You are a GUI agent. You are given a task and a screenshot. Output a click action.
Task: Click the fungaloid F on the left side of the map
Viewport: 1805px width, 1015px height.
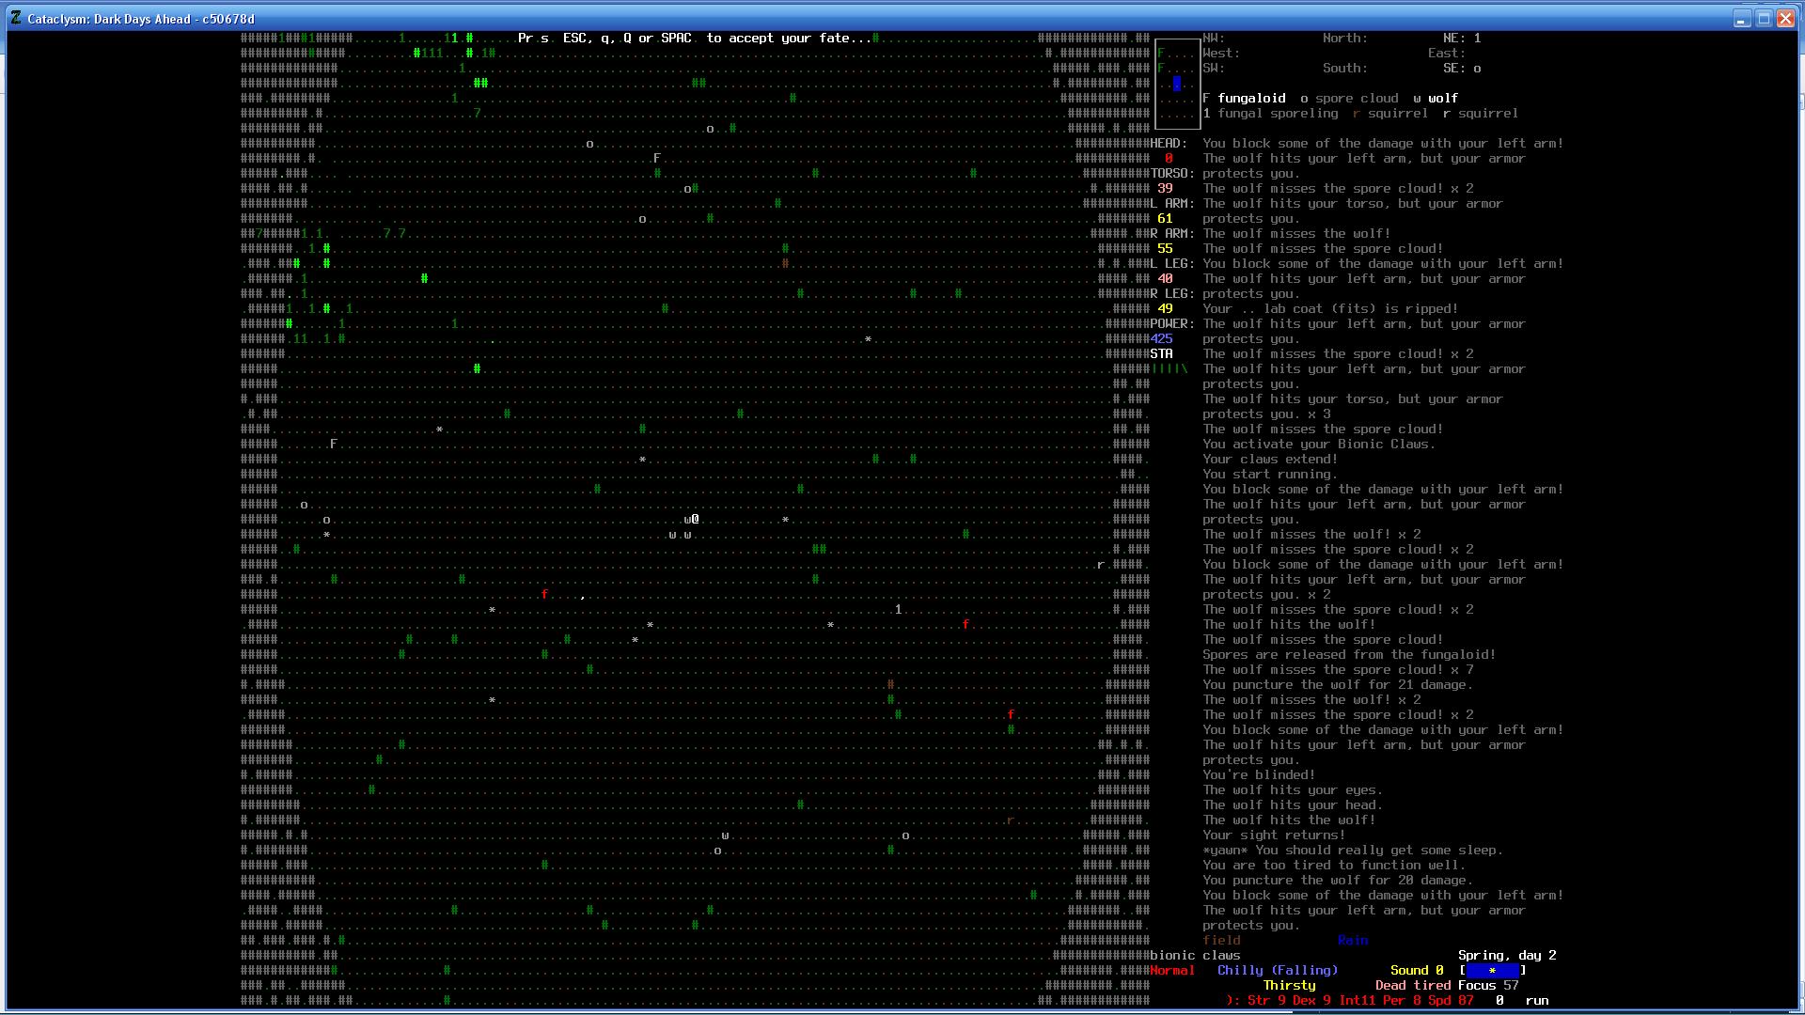pyautogui.click(x=334, y=444)
